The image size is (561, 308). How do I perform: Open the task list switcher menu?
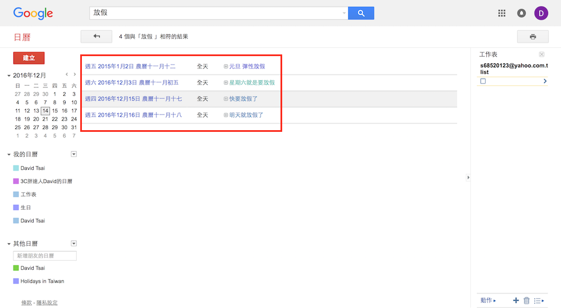pyautogui.click(x=539, y=301)
